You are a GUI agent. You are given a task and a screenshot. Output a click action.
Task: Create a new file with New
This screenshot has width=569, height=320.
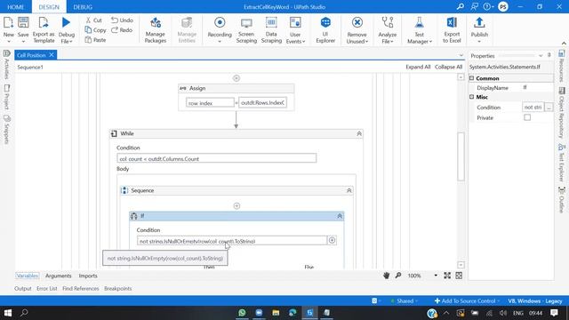point(8,29)
